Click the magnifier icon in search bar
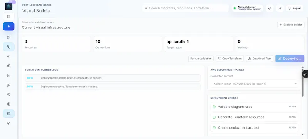The image size is (308, 139). [146, 8]
